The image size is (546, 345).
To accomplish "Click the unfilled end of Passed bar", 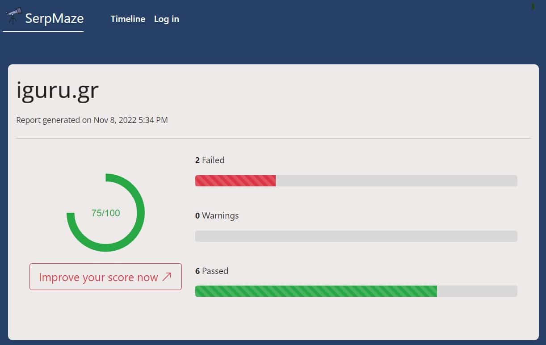I will point(477,291).
